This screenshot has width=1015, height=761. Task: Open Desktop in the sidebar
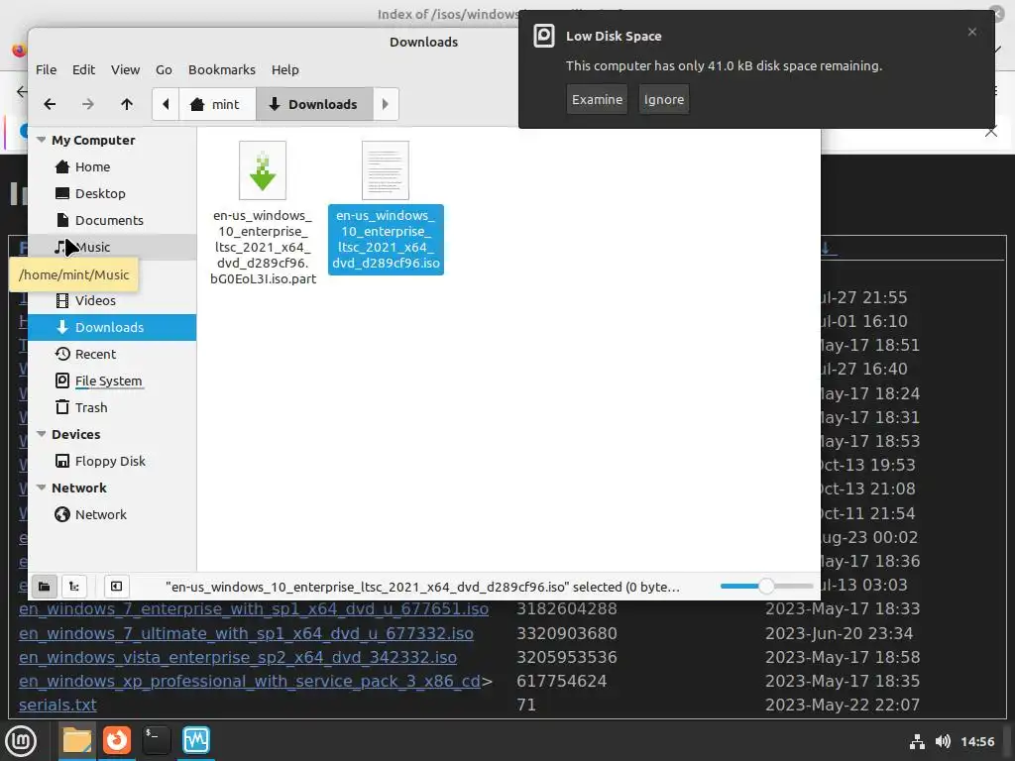(112, 193)
